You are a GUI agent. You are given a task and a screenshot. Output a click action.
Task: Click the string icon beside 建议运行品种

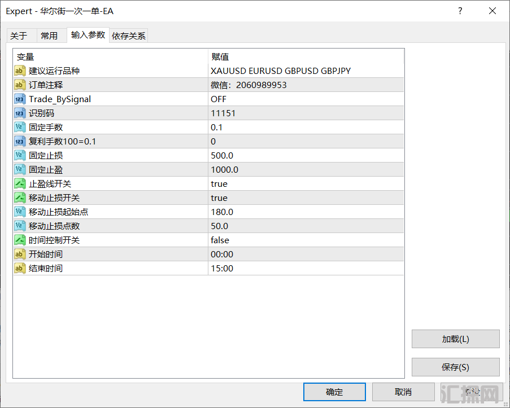pos(20,71)
